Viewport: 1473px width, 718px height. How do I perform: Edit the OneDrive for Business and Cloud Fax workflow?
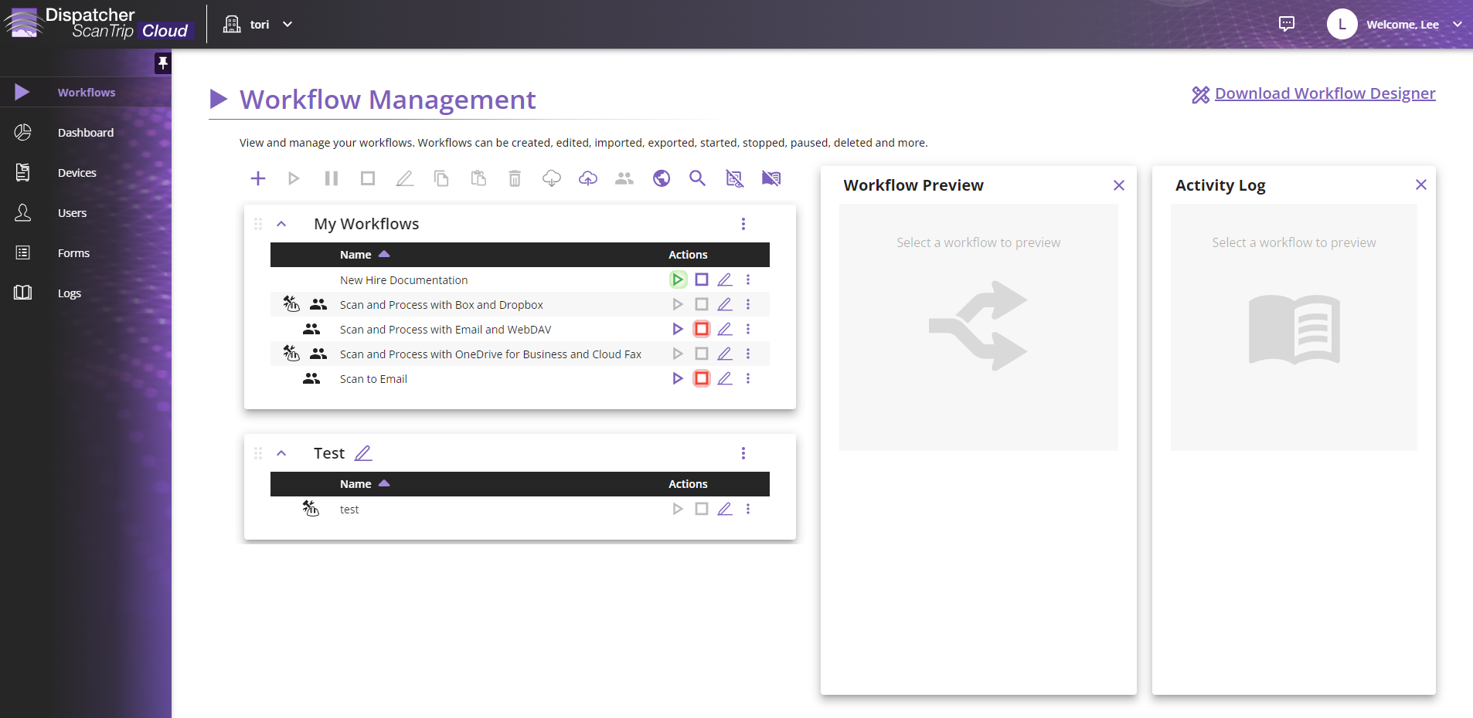(725, 354)
